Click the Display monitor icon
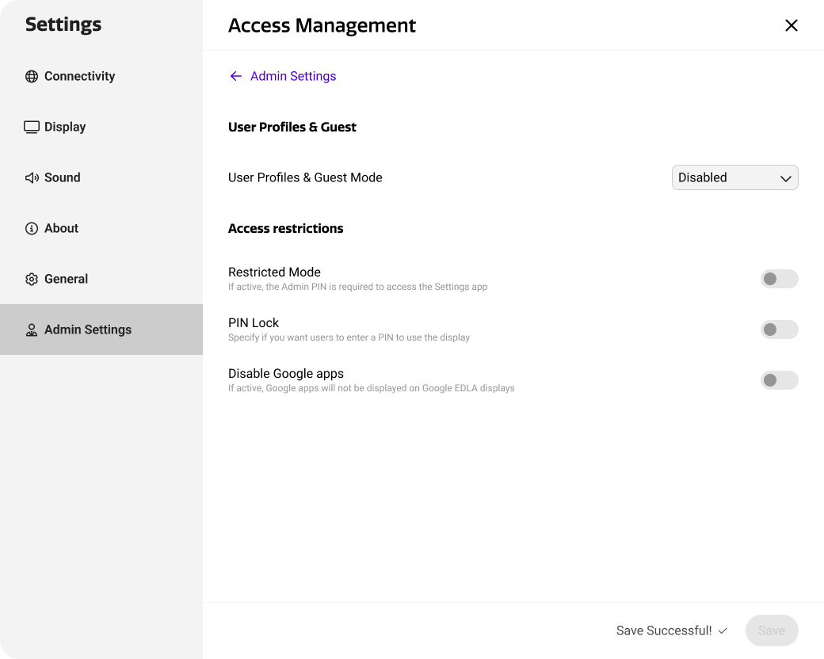 pos(32,127)
